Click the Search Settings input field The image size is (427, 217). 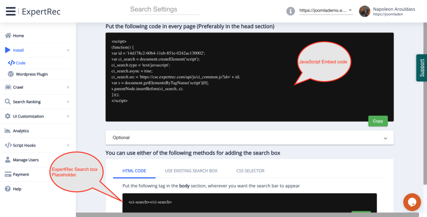tap(163, 10)
